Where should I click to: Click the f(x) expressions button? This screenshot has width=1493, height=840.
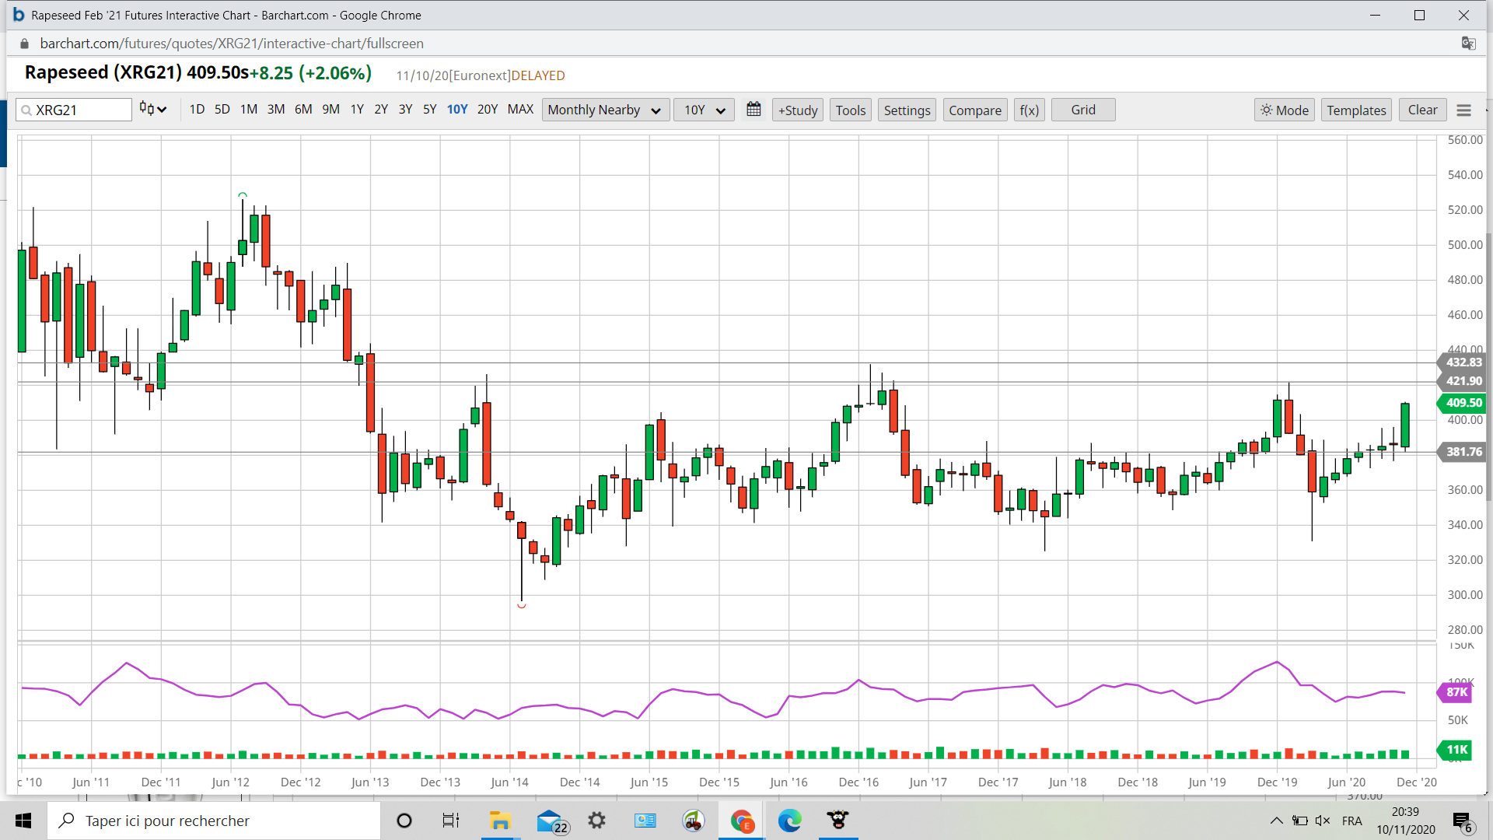click(x=1029, y=110)
